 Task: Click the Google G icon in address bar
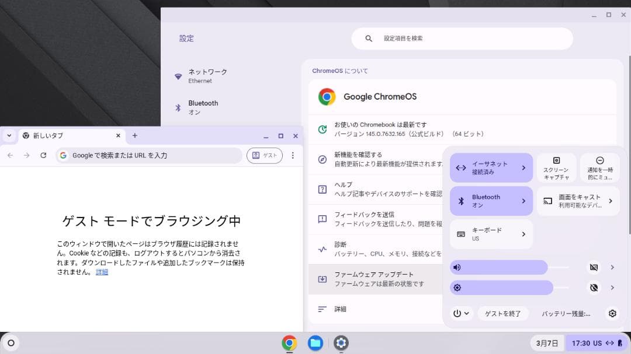pyautogui.click(x=63, y=156)
